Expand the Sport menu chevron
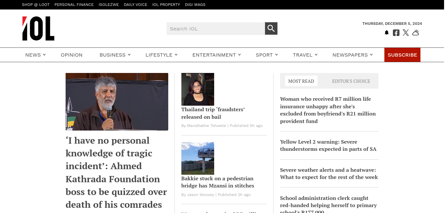Image resolution: width=448 pixels, height=213 pixels. [276, 55]
